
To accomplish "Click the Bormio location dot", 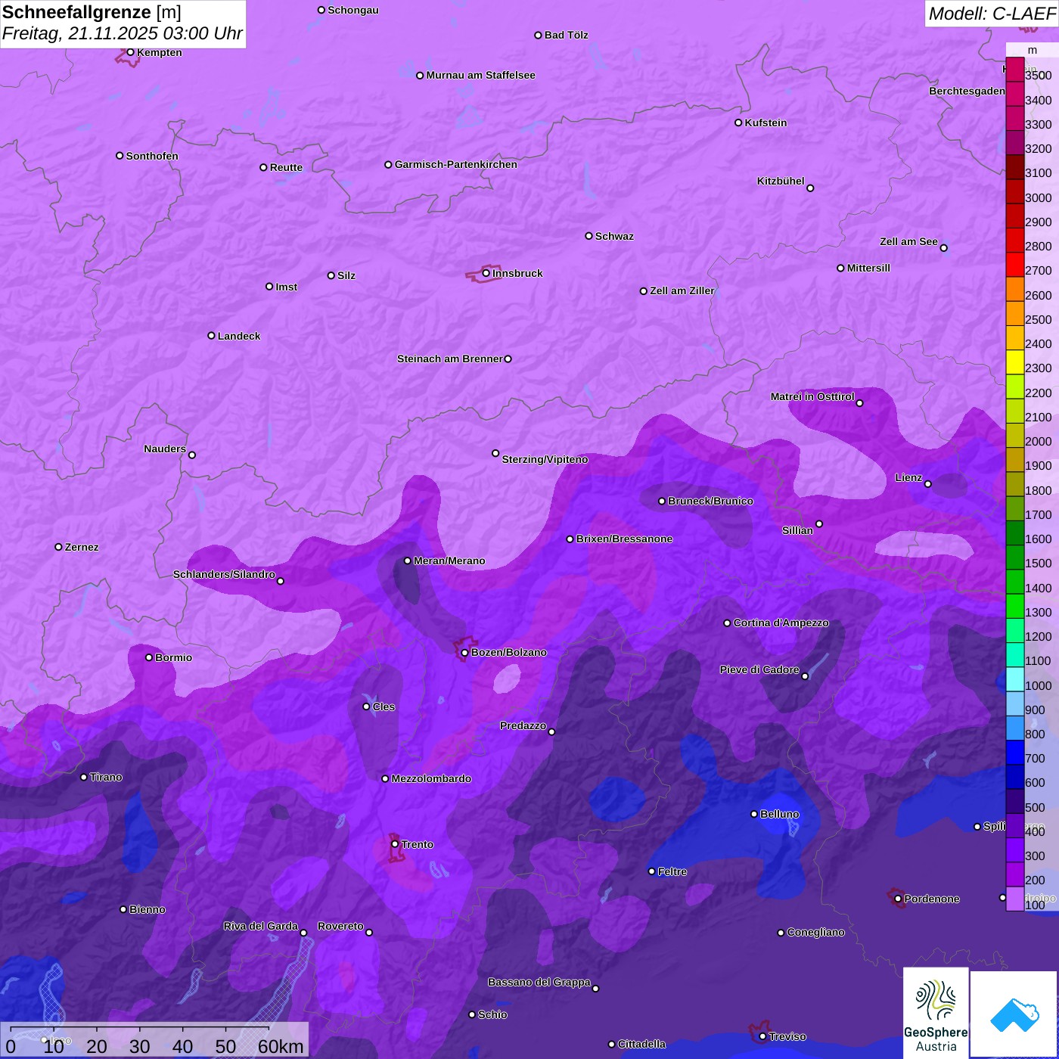I will click(149, 657).
